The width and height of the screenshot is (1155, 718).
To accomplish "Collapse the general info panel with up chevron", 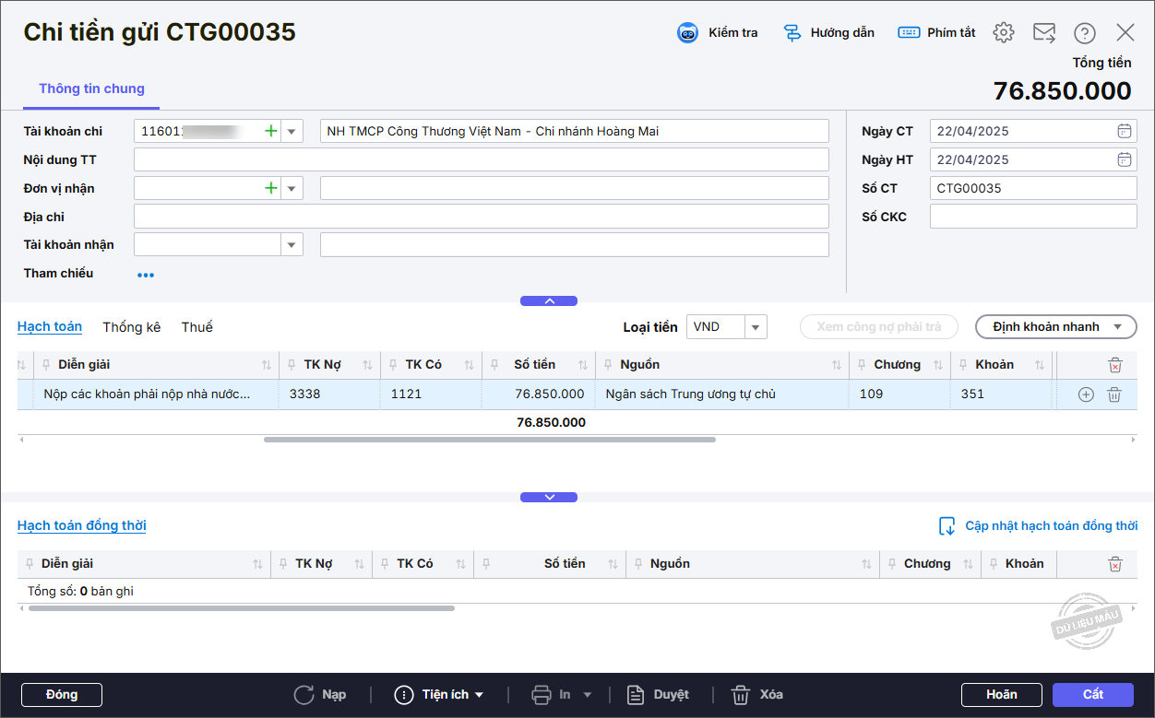I will click(x=549, y=300).
